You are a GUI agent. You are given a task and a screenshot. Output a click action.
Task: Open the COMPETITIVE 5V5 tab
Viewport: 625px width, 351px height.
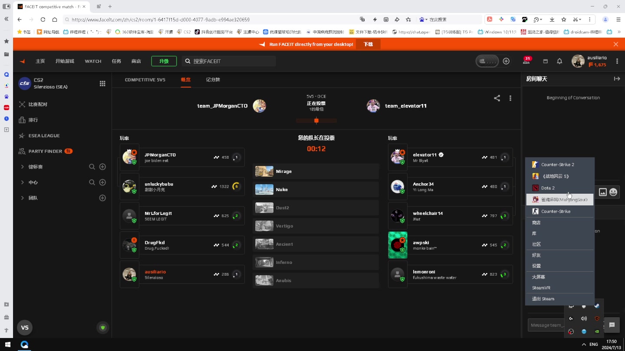click(145, 80)
